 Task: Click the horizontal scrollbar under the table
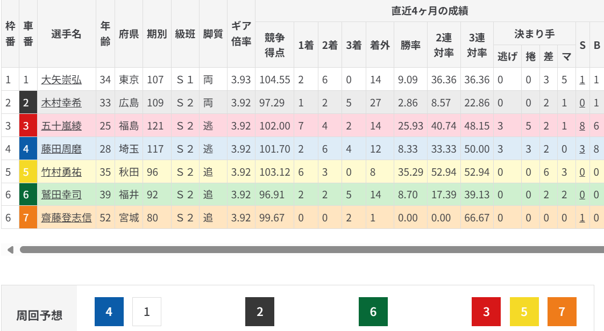(312, 249)
